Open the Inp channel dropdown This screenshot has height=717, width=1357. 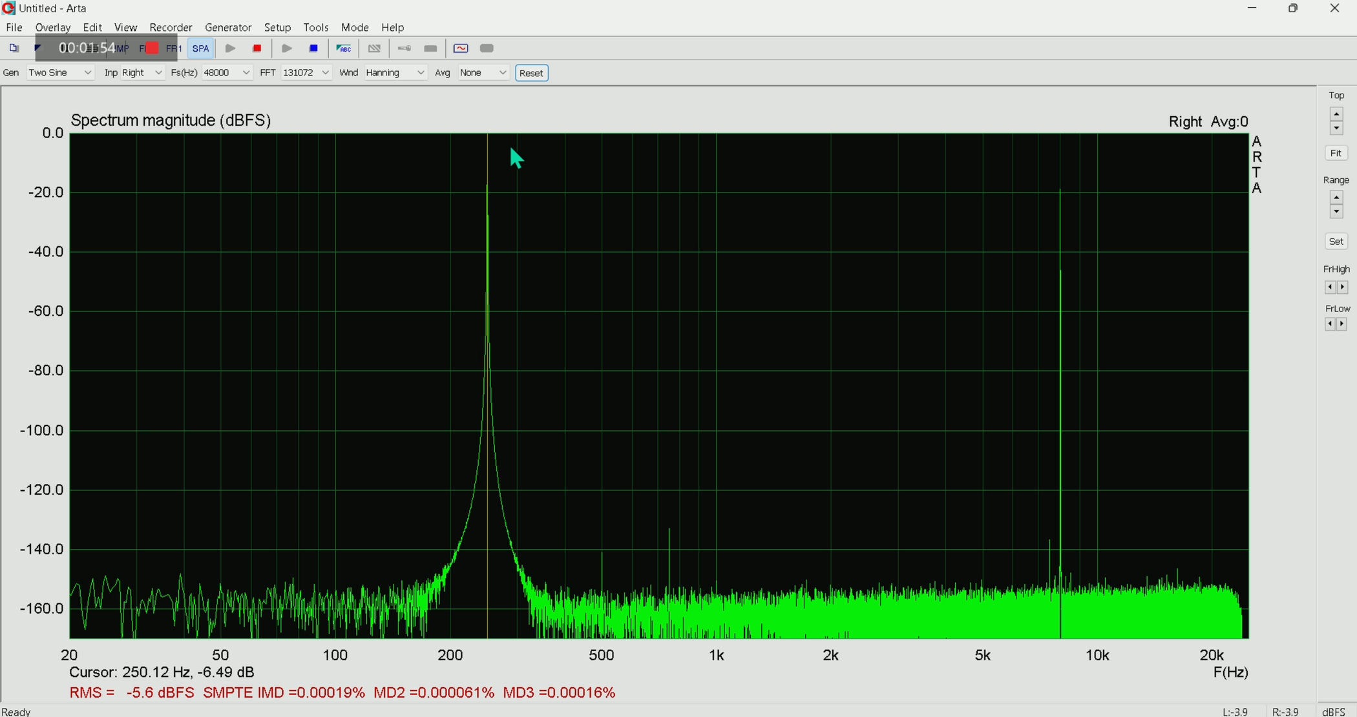142,72
